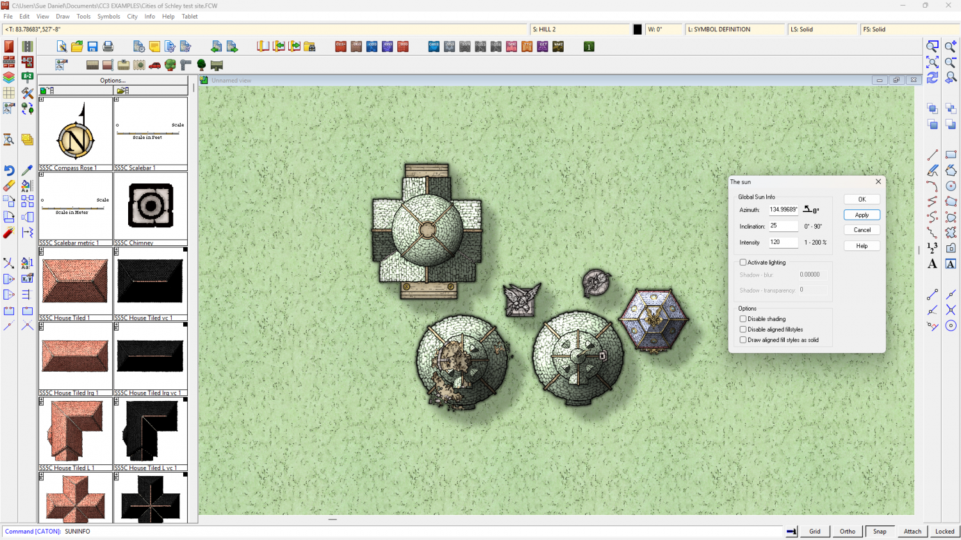961x540 pixels.
Task: Open the Symbols menu
Action: tap(108, 17)
